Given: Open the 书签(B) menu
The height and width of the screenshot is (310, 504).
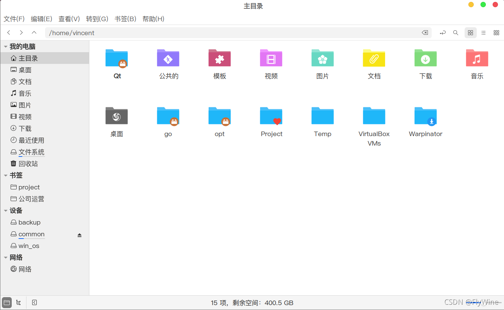Looking at the screenshot, I should pos(125,19).
